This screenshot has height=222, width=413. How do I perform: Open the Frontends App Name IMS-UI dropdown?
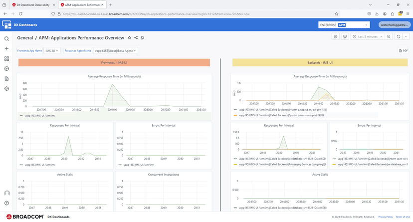[52, 51]
